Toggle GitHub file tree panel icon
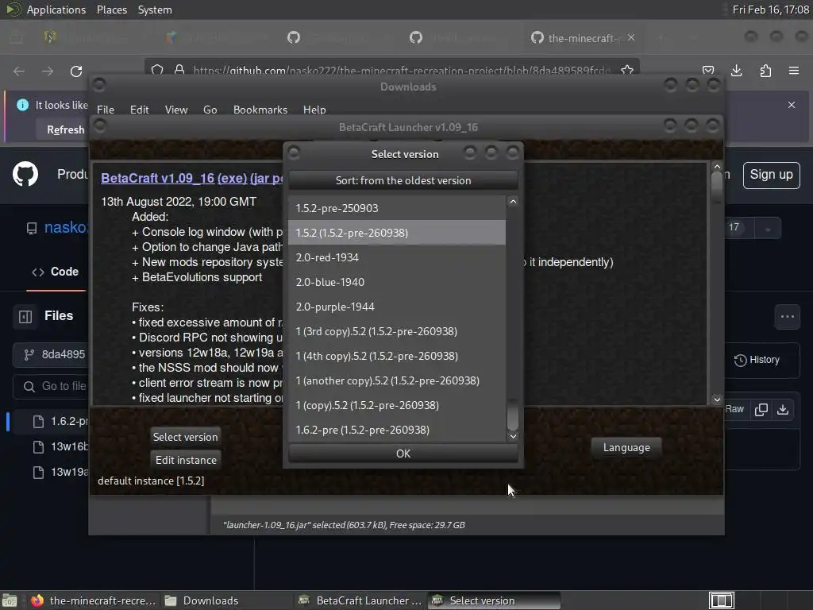The image size is (813, 610). tap(25, 316)
